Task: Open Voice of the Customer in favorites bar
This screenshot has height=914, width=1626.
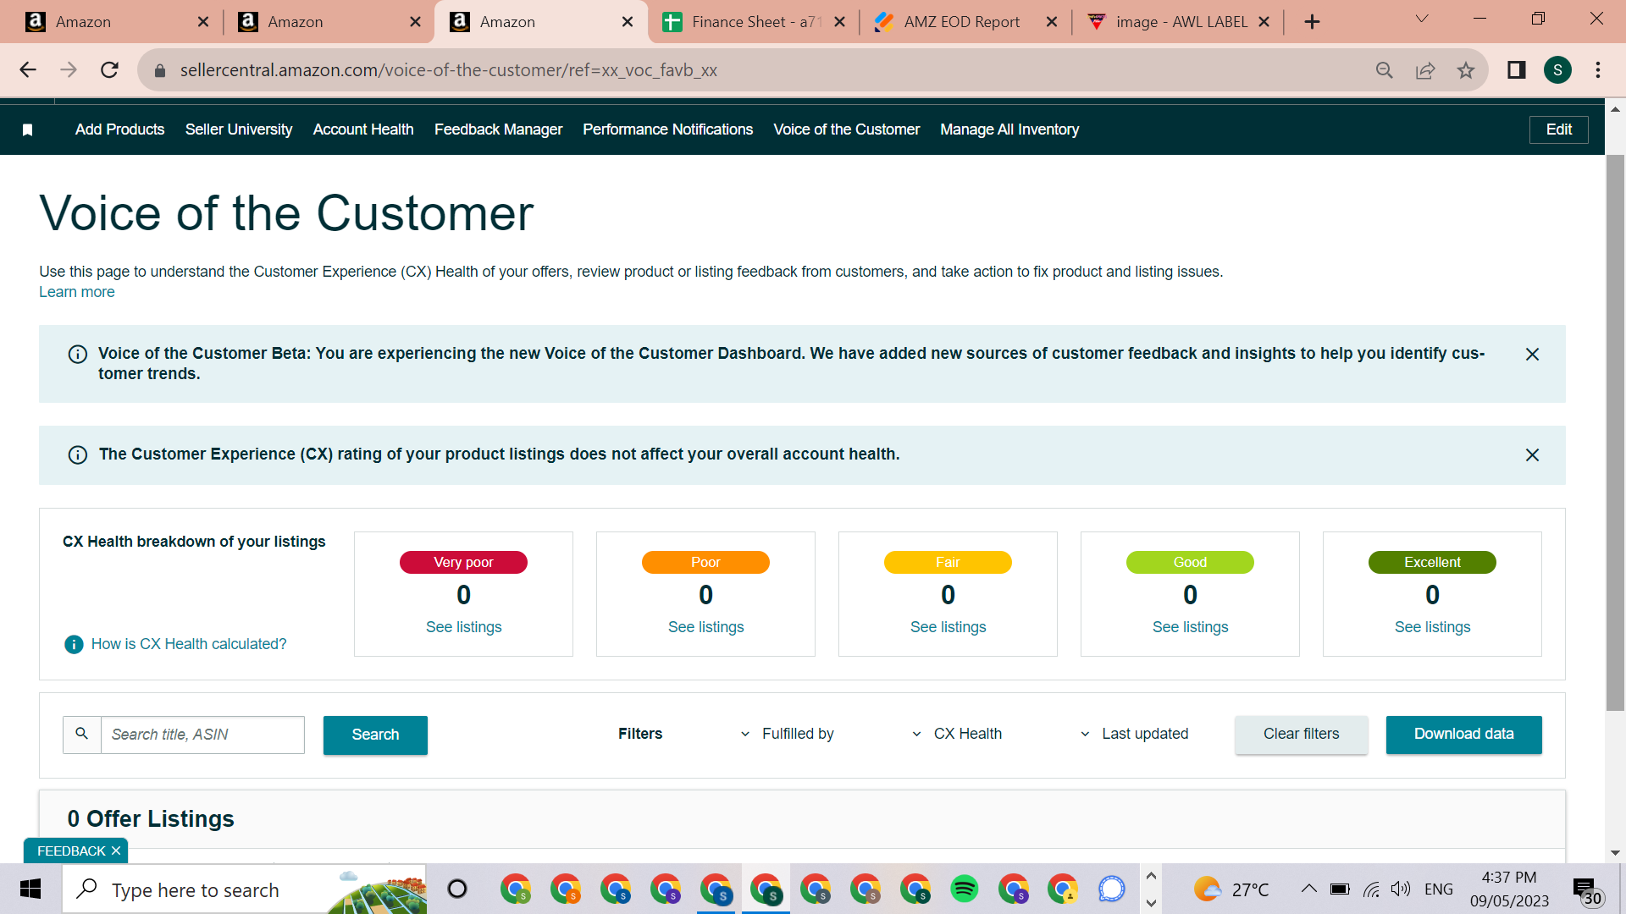Action: (x=846, y=129)
